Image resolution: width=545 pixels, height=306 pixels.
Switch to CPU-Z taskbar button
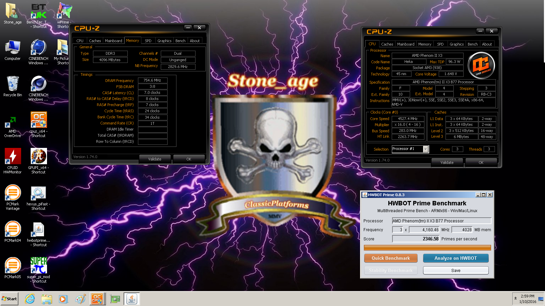[x=97, y=299]
